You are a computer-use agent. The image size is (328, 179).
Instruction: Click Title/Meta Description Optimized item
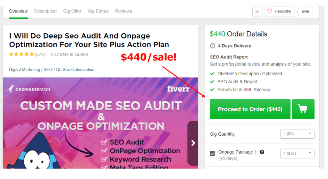click(x=250, y=74)
